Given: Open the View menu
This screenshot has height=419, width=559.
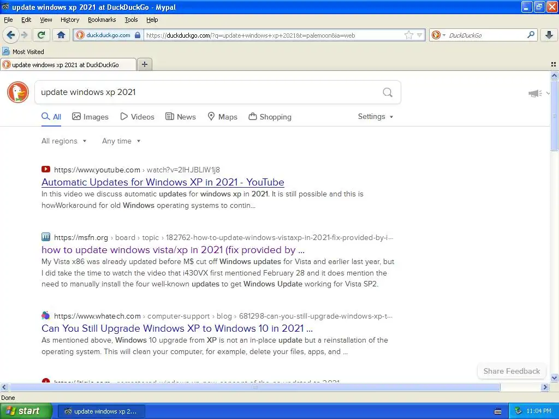Looking at the screenshot, I should [x=46, y=20].
